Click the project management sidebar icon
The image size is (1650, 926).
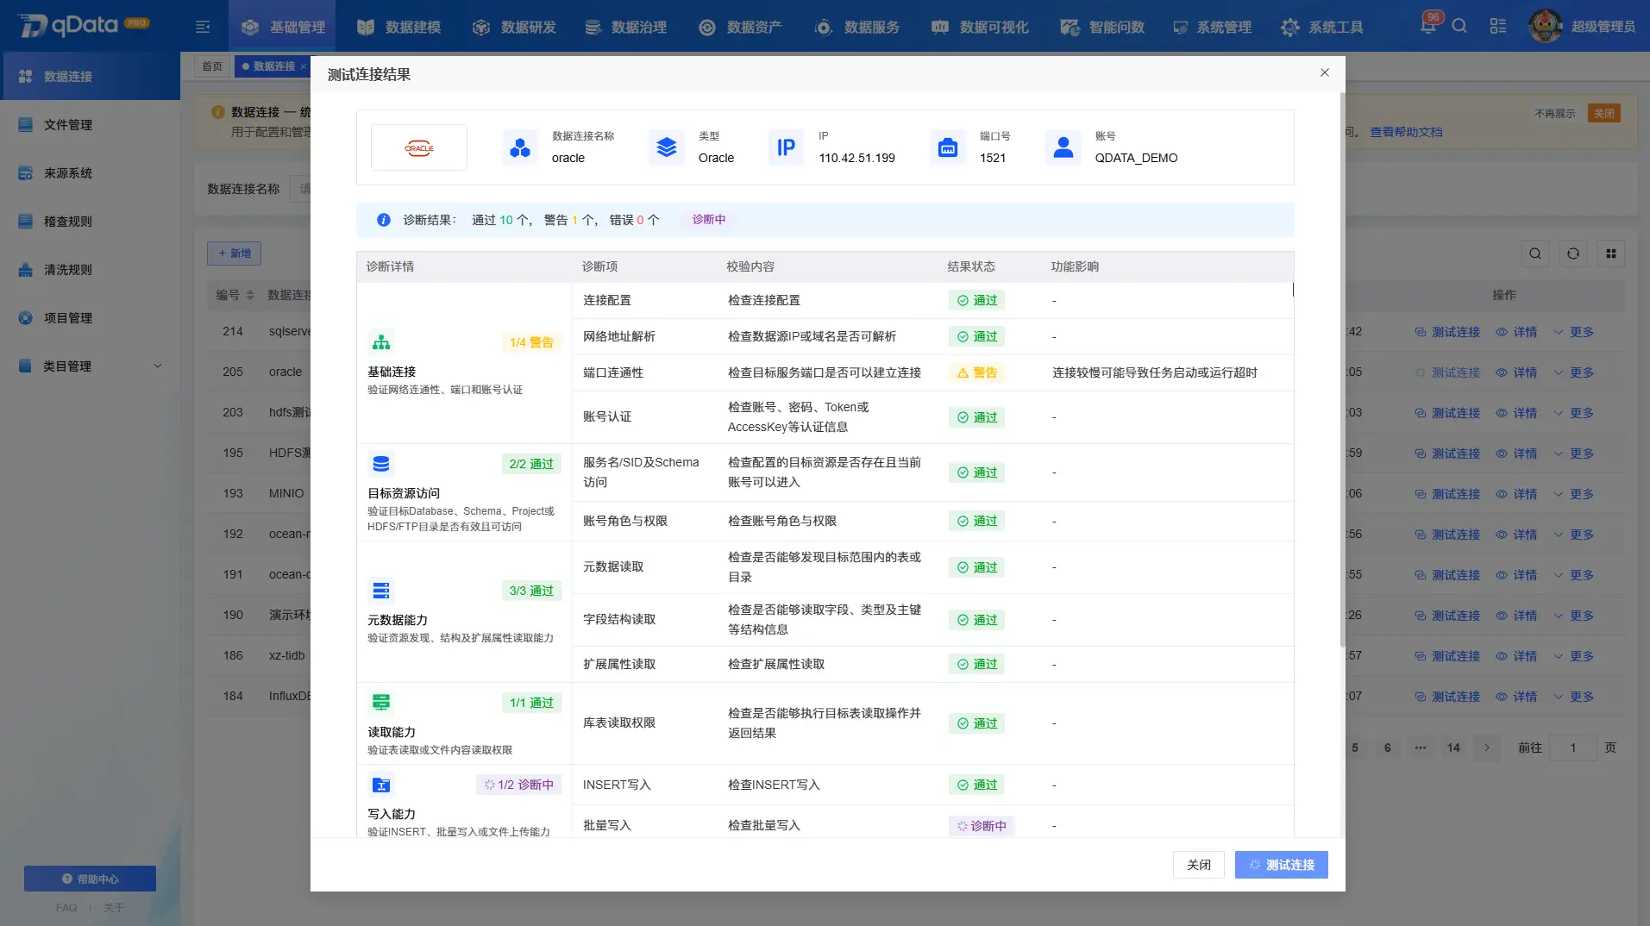(26, 318)
